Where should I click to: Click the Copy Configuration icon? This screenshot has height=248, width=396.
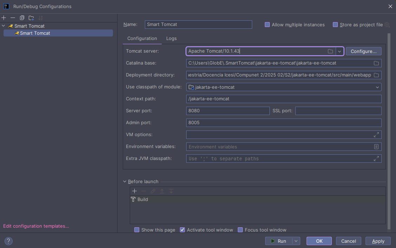point(22,18)
